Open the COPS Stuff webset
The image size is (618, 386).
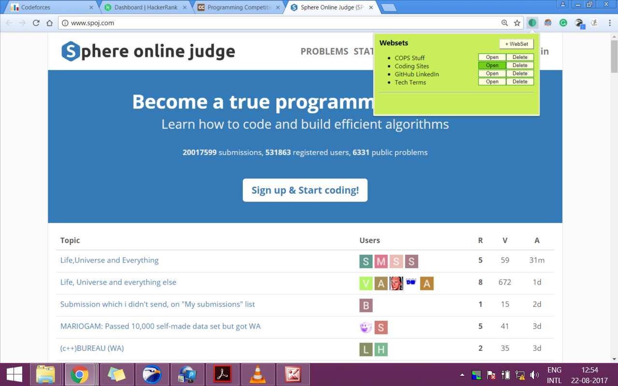[x=492, y=57]
